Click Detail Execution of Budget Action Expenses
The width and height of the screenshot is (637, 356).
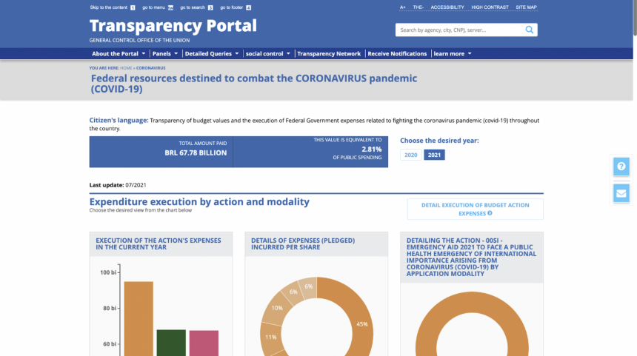pos(475,209)
